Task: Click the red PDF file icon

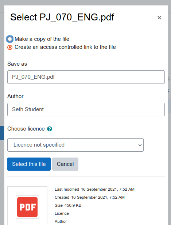Action: [x=27, y=207]
